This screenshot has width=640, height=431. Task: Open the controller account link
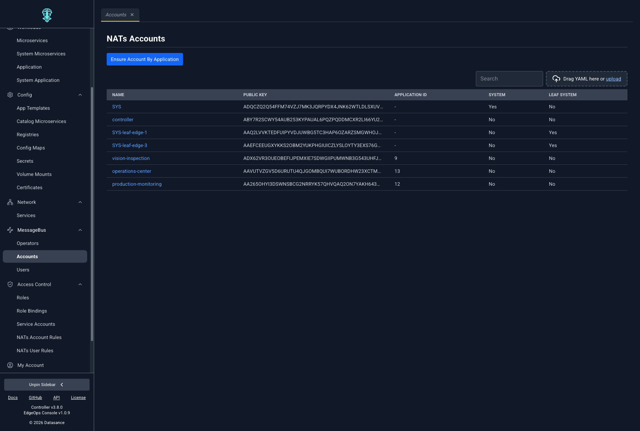click(x=123, y=120)
